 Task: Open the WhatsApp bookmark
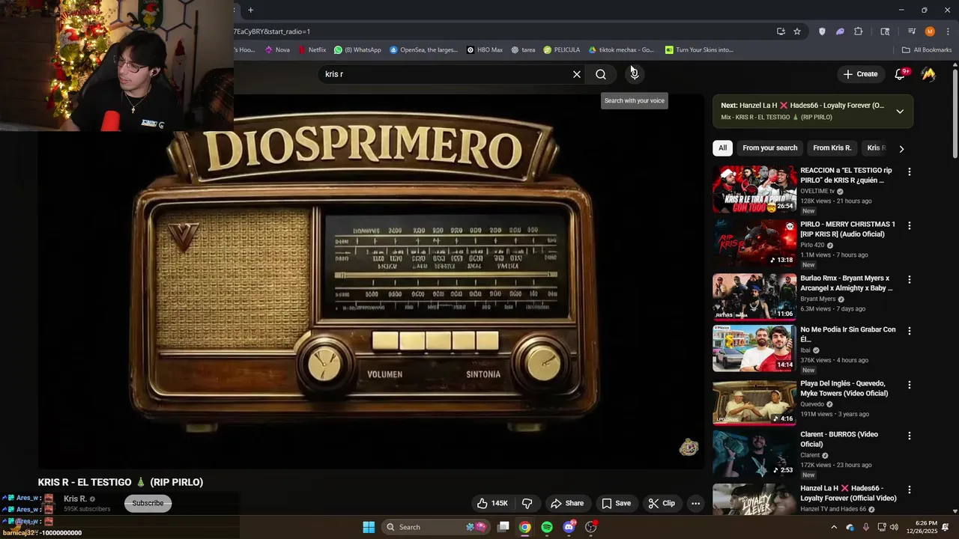click(x=357, y=50)
